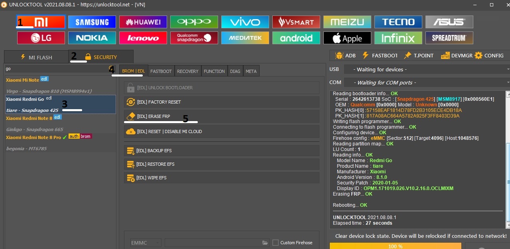Click the search icon in model filter

coord(111,69)
